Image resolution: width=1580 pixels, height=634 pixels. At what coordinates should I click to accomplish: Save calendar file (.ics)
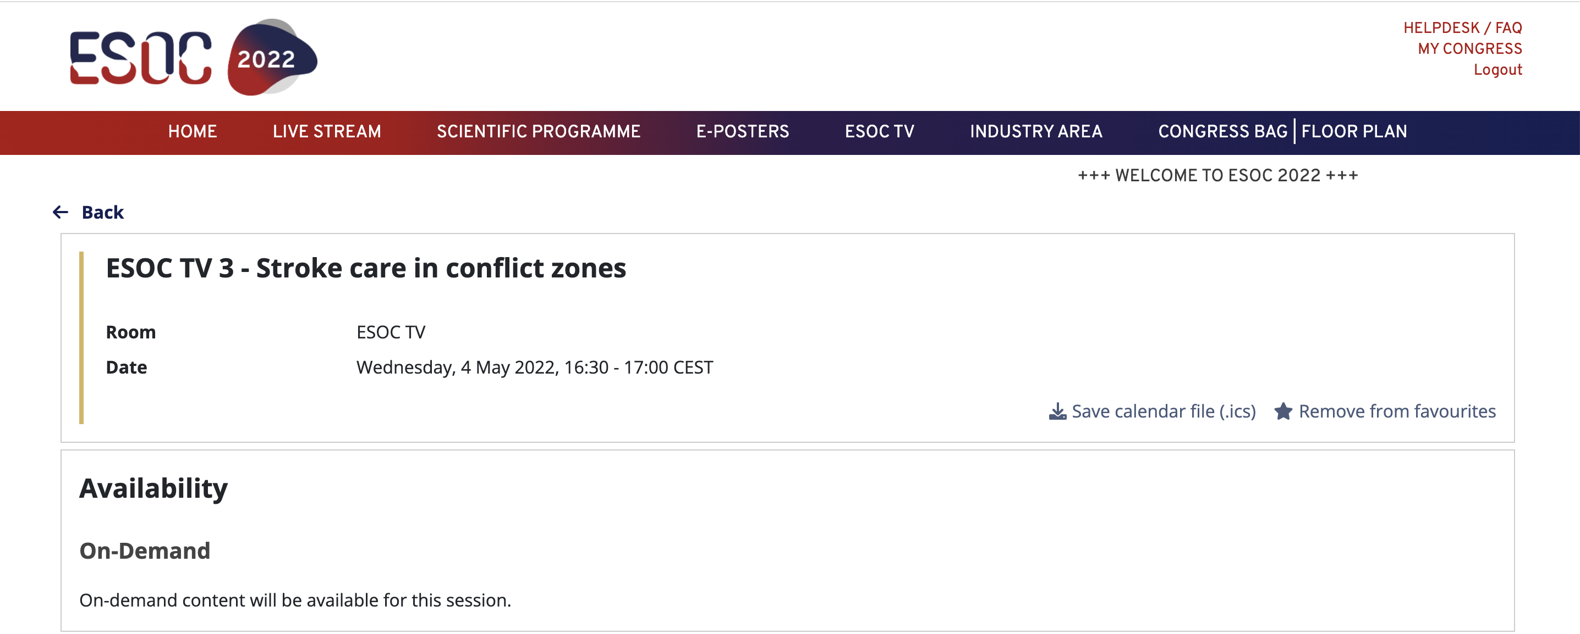1163,411
